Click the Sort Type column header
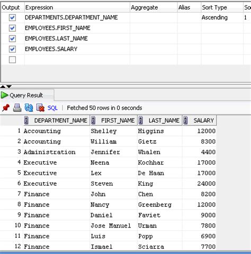Viewport: 251px width, 254px height. pyautogui.click(x=222, y=7)
